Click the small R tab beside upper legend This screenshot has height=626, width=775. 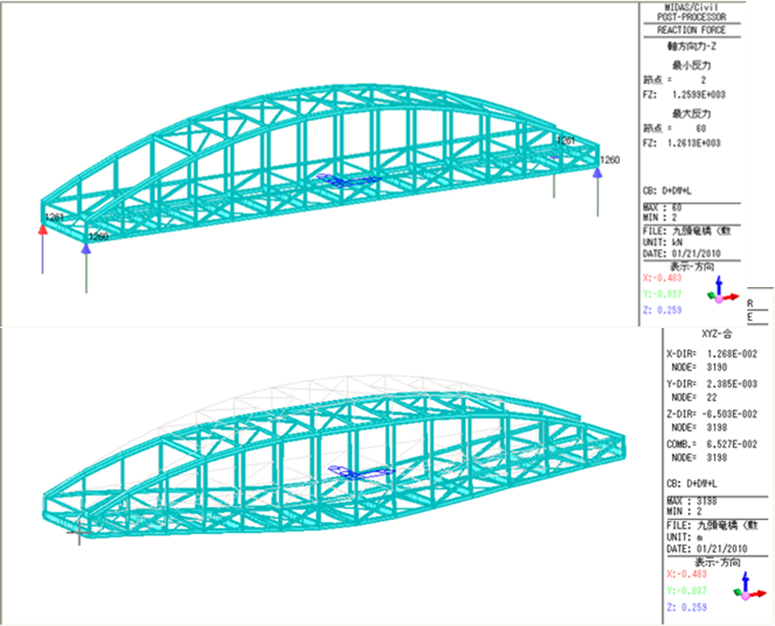coord(750,303)
